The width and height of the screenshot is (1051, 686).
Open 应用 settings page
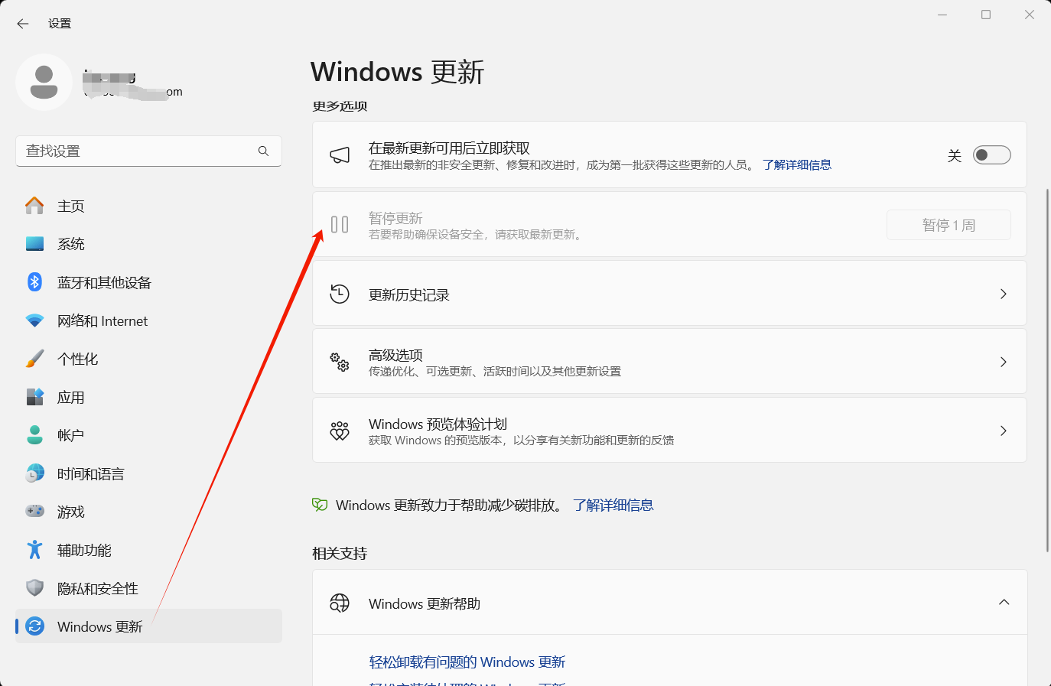pos(148,397)
